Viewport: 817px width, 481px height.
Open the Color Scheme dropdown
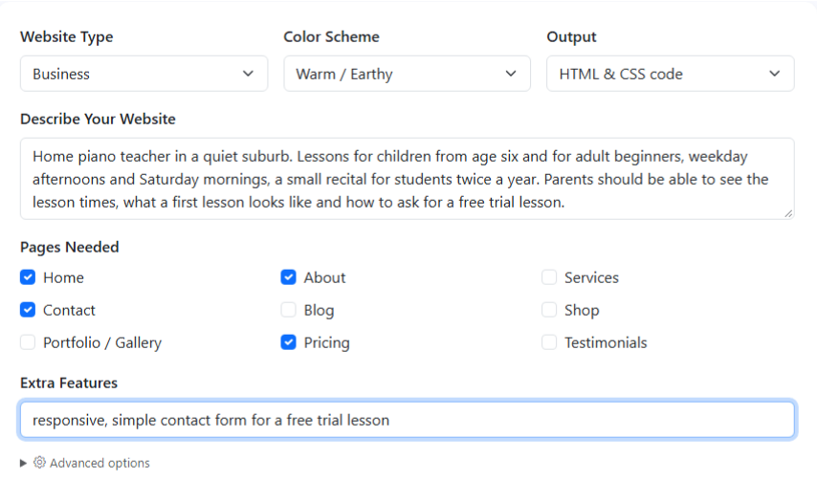(407, 74)
